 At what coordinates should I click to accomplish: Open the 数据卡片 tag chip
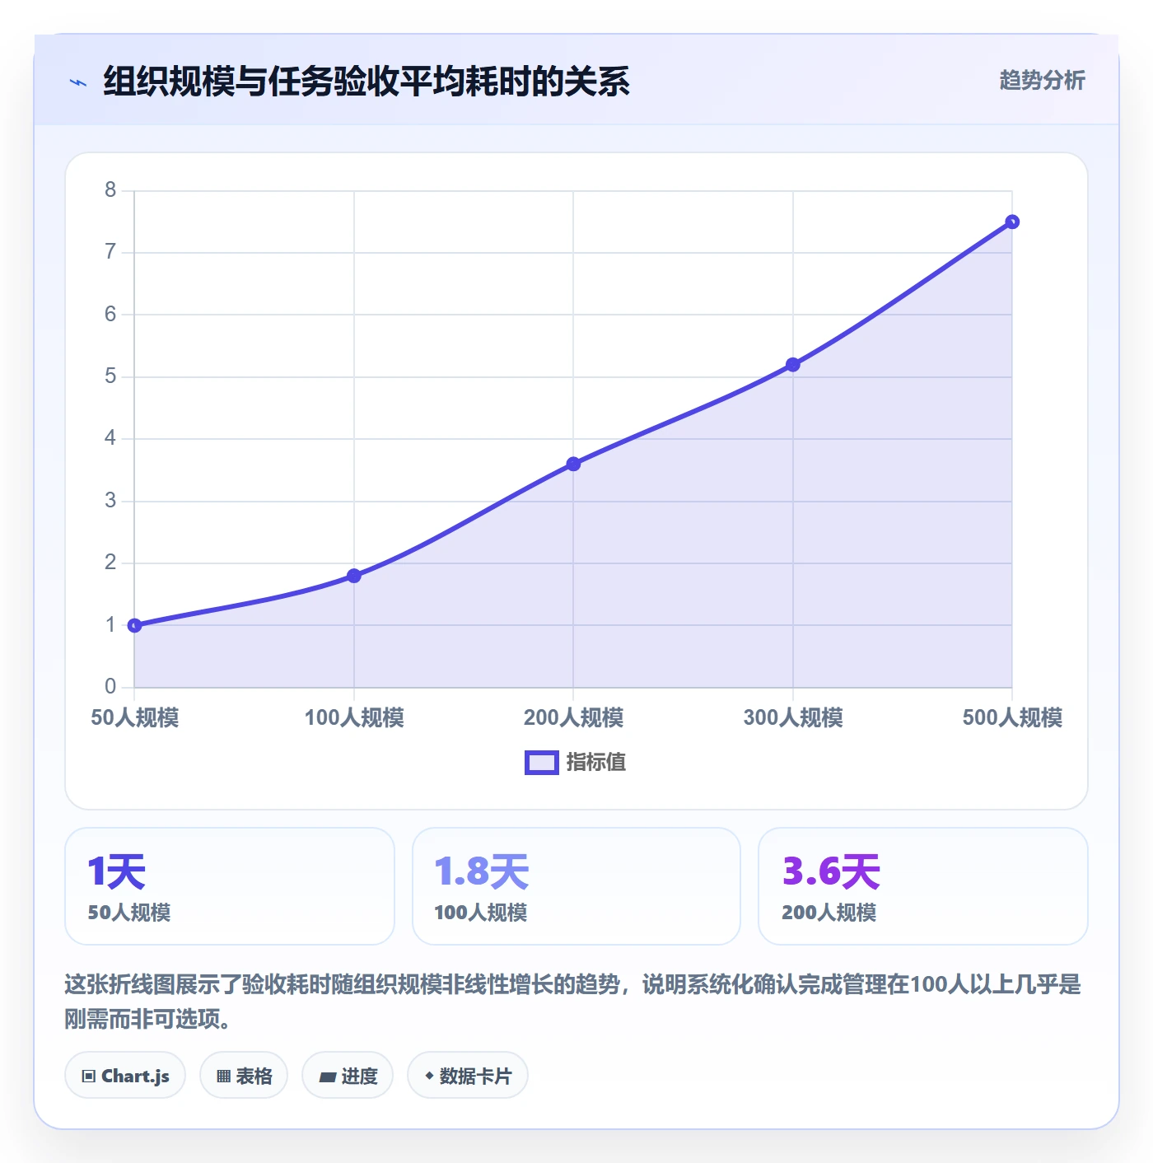[468, 1076]
